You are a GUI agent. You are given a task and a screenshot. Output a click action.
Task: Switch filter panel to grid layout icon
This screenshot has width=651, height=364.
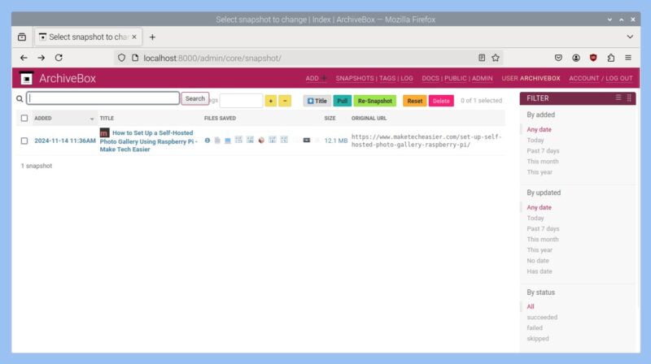tap(629, 97)
